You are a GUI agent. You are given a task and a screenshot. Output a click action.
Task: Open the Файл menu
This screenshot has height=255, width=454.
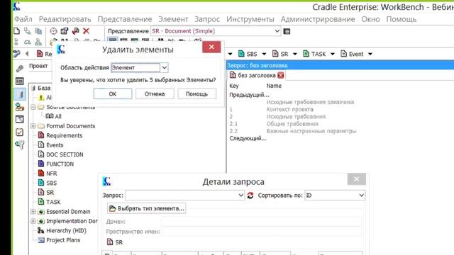pos(23,19)
